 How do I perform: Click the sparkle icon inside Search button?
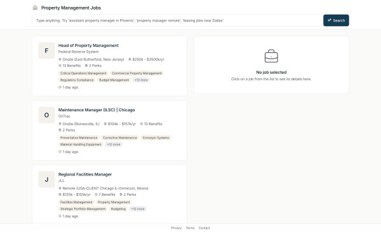click(x=330, y=20)
